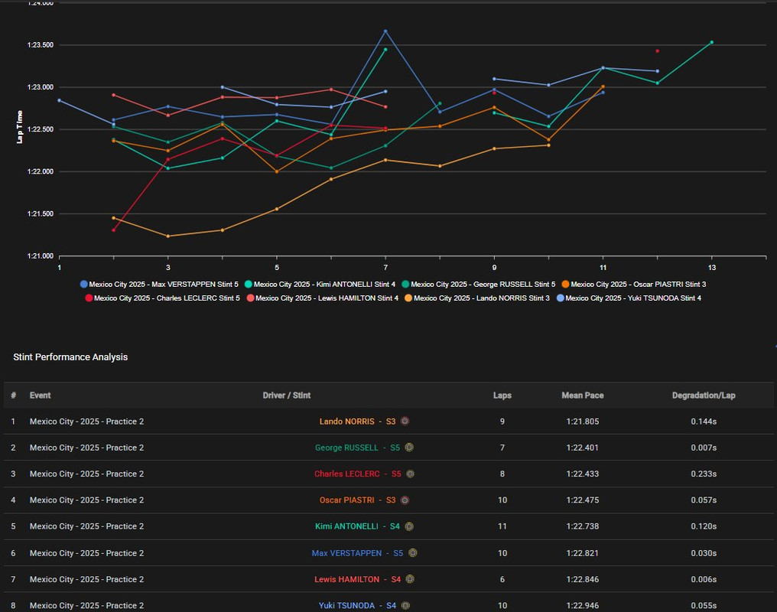The image size is (777, 612).
Task: Click the orange legend dot for Oscar PIASTRI Stint 3
Action: 565,285
